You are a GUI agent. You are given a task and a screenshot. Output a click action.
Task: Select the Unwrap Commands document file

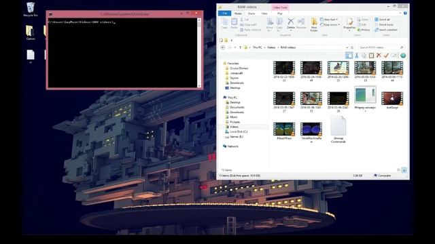click(x=338, y=129)
